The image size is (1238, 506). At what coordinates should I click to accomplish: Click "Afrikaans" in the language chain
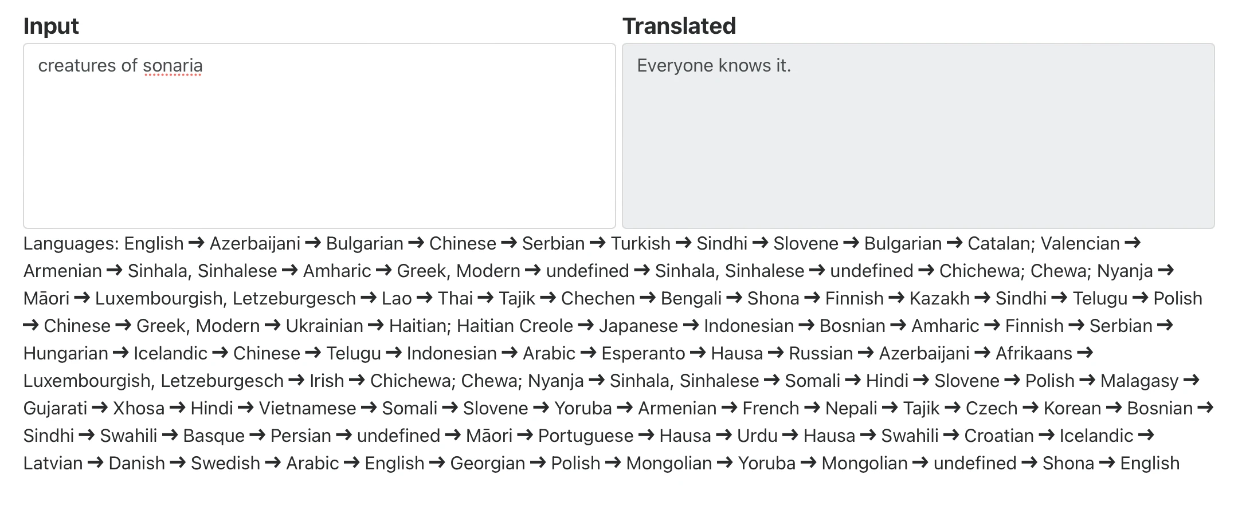1033,354
